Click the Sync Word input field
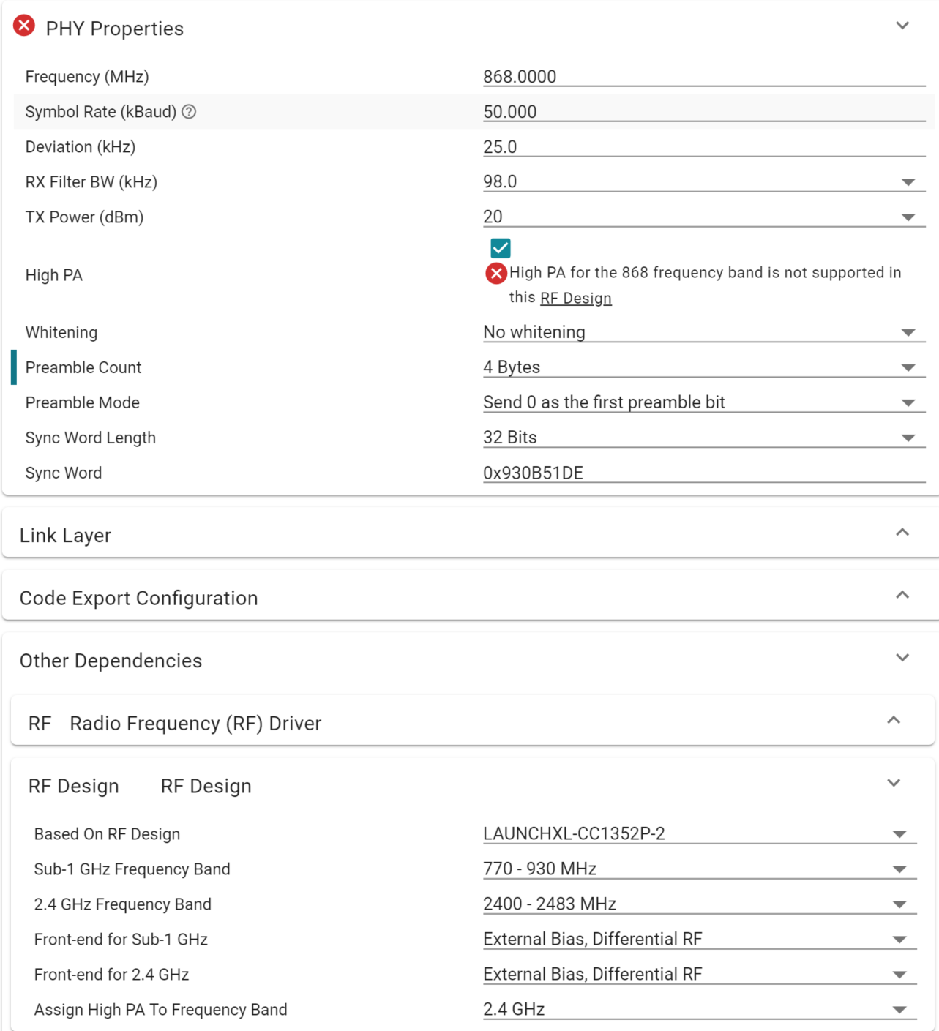 coord(703,473)
